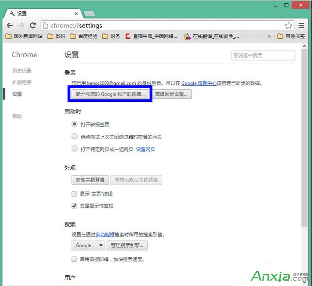Click the browser back arrow
This screenshot has height=286, width=312.
[10, 26]
